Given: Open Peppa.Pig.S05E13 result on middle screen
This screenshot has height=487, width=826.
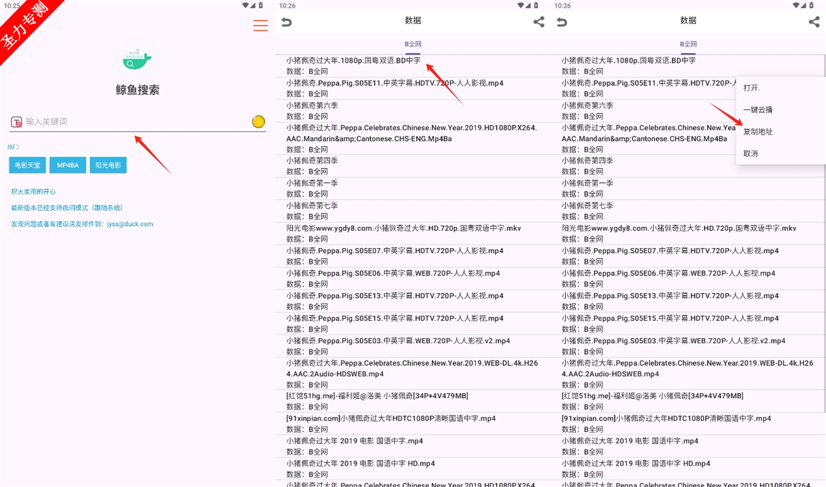Looking at the screenshot, I should pos(413,301).
